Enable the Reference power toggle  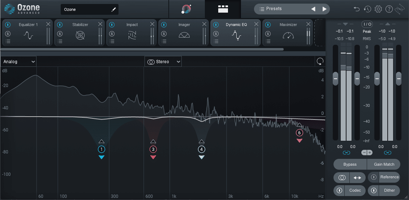point(374,177)
